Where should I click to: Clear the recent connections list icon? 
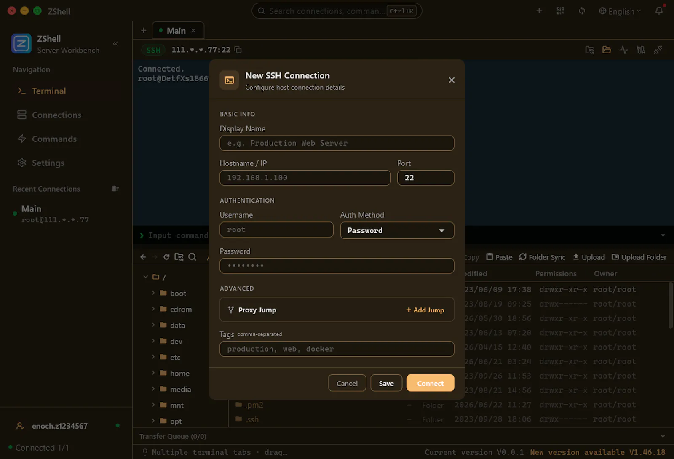coord(115,189)
